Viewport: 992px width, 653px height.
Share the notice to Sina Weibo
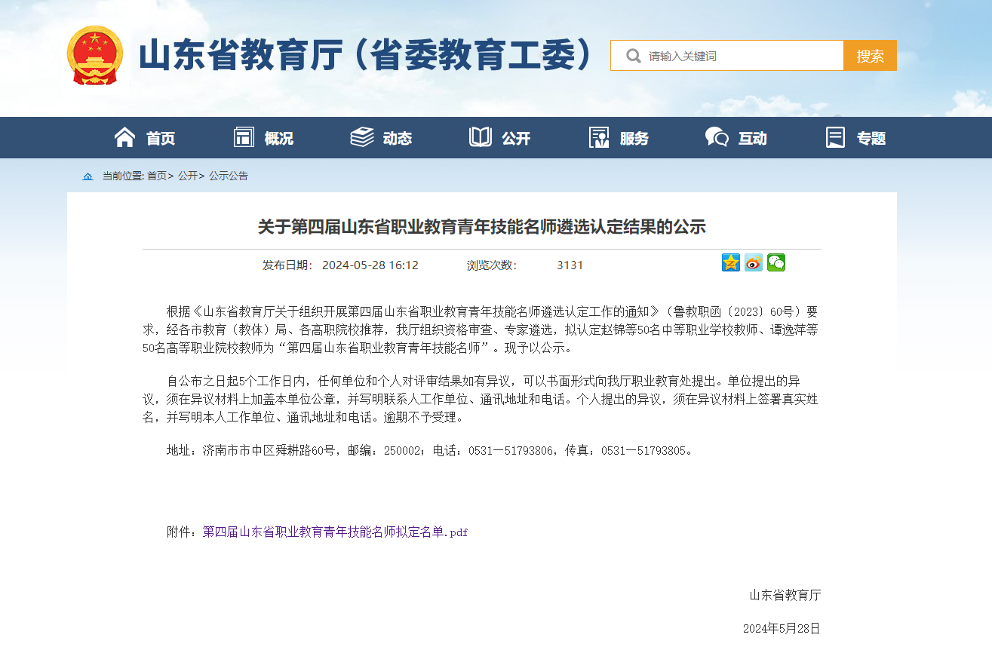pos(753,262)
